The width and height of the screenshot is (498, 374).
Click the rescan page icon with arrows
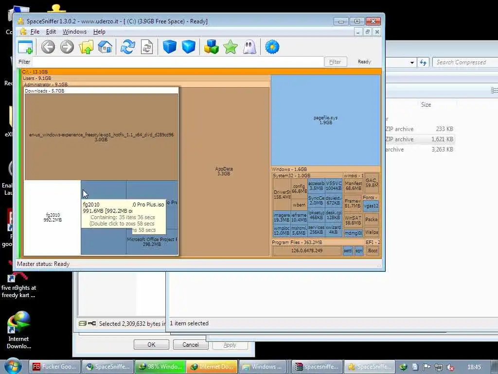click(x=147, y=47)
